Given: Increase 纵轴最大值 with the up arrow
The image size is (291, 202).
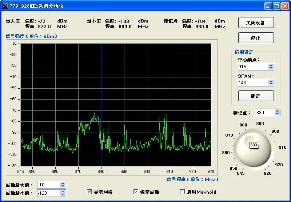Looking at the screenshot, I should 63,183.
